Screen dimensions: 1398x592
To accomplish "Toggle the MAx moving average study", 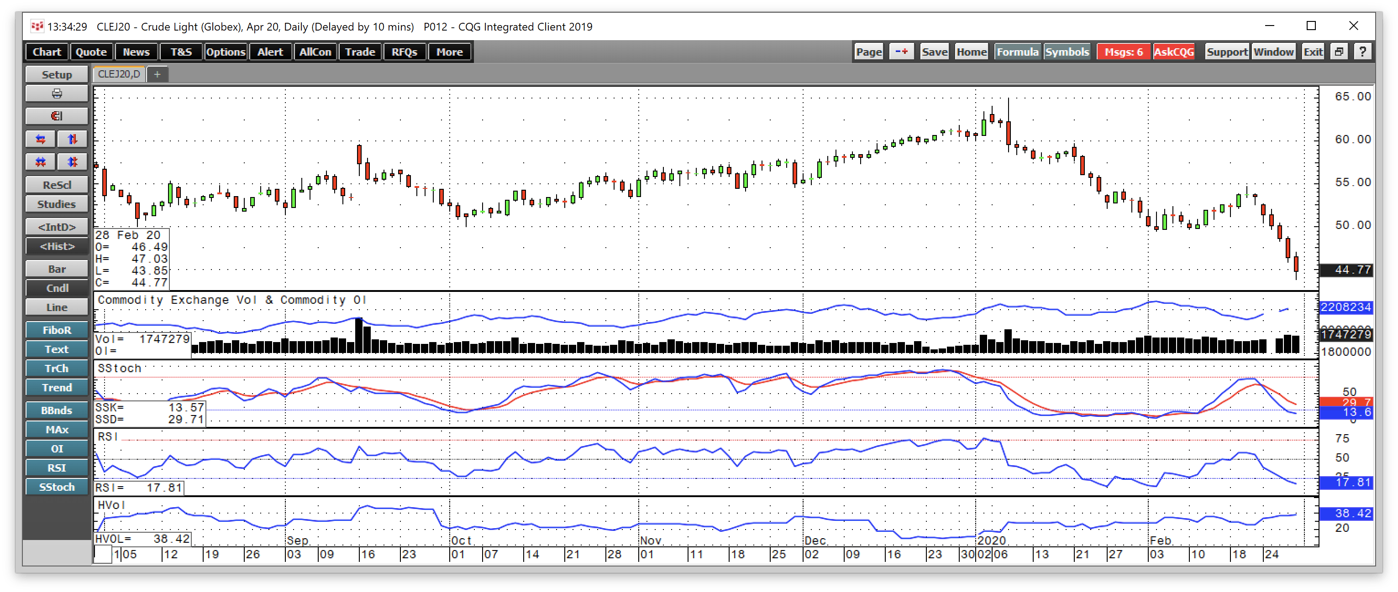I will tap(57, 429).
